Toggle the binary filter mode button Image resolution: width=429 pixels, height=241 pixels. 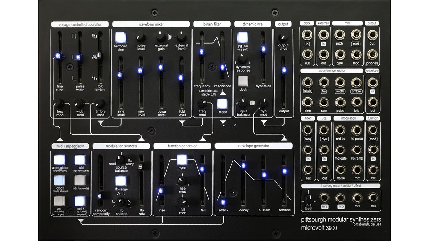(x=223, y=104)
